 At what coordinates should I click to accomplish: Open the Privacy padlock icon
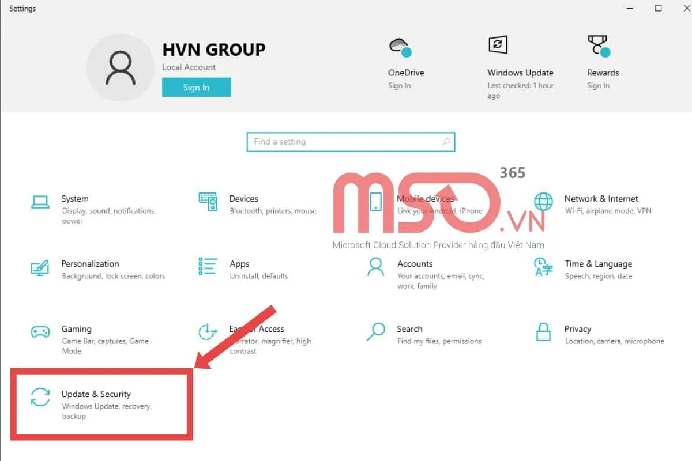point(543,332)
